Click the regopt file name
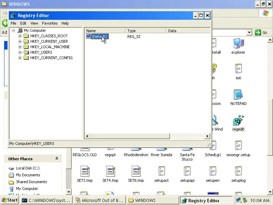The image size is (273, 205). (110, 155)
